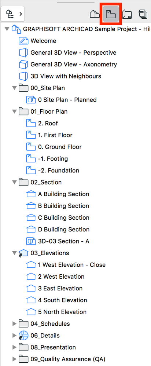
Task: Collapse the 03_Elevations cloned folder
Action: [x=14, y=253]
